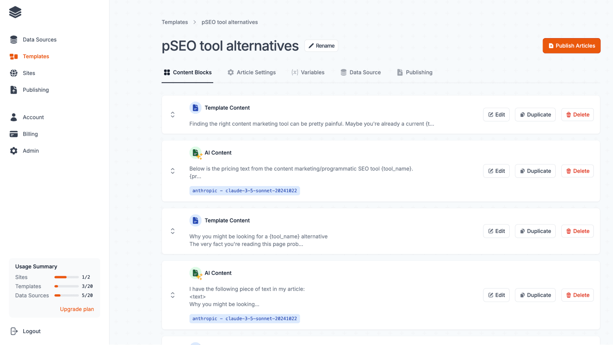
Task: Click the Template Content document icon
Action: 195,108
